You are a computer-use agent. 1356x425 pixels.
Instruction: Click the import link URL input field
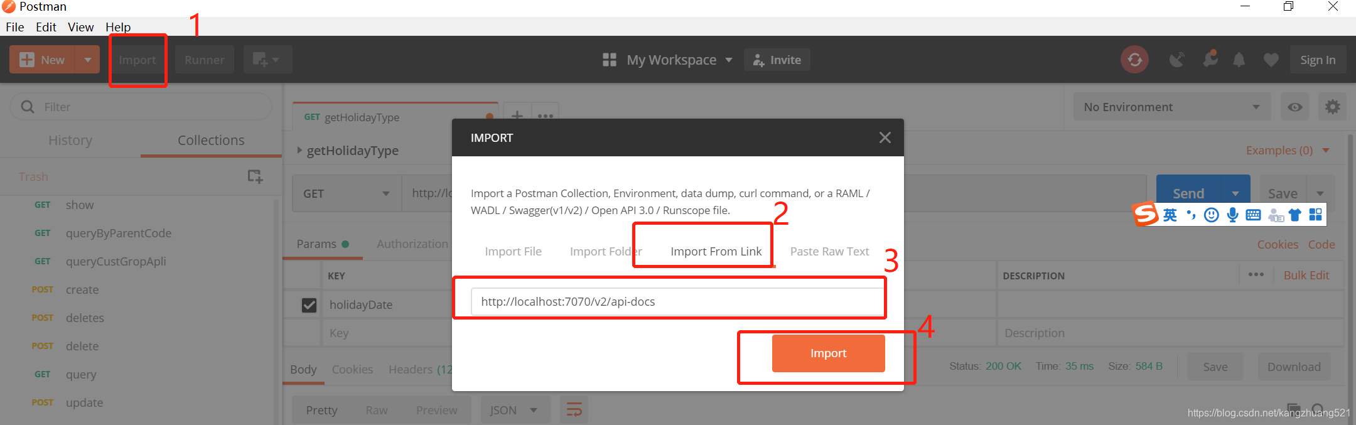pos(678,301)
